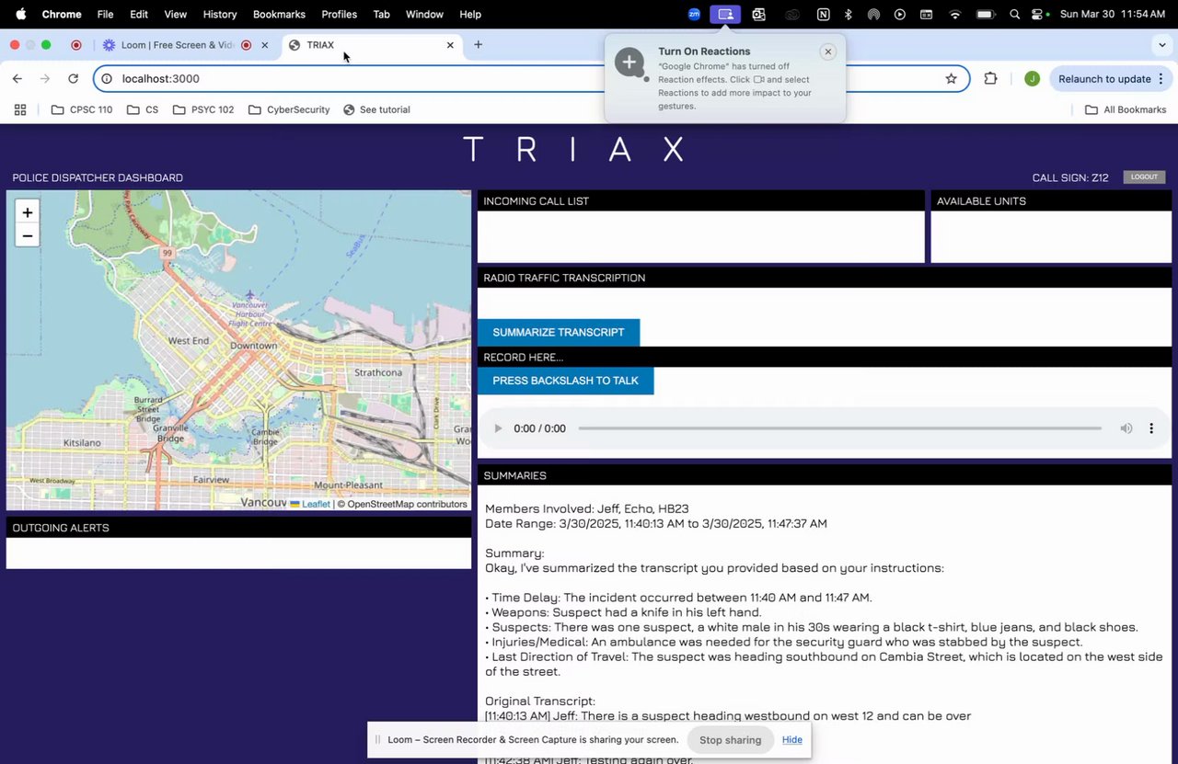
Task: Click CALL SIGN: Z12 text
Action: tap(1070, 177)
